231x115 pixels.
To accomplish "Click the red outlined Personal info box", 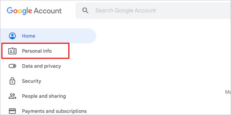I will 35,51.
